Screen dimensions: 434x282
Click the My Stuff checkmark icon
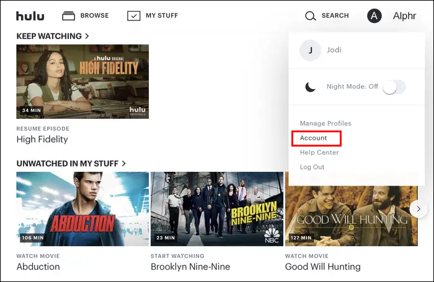pyautogui.click(x=134, y=15)
